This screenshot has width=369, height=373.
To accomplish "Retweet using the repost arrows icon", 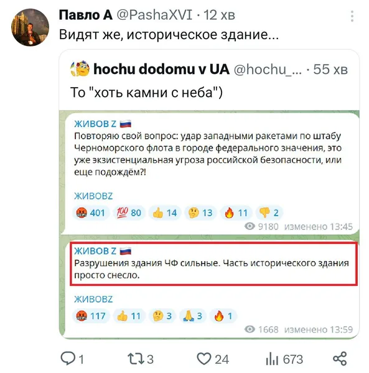I will pos(136,359).
